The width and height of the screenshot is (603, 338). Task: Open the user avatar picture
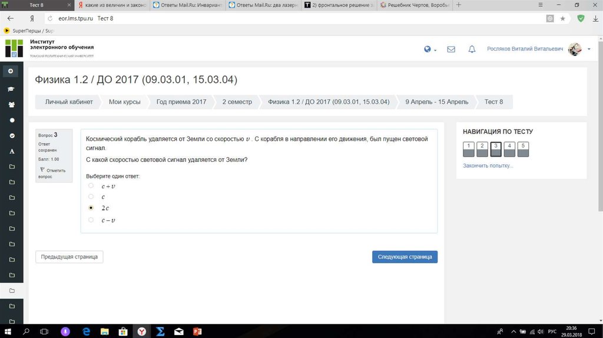click(x=575, y=49)
